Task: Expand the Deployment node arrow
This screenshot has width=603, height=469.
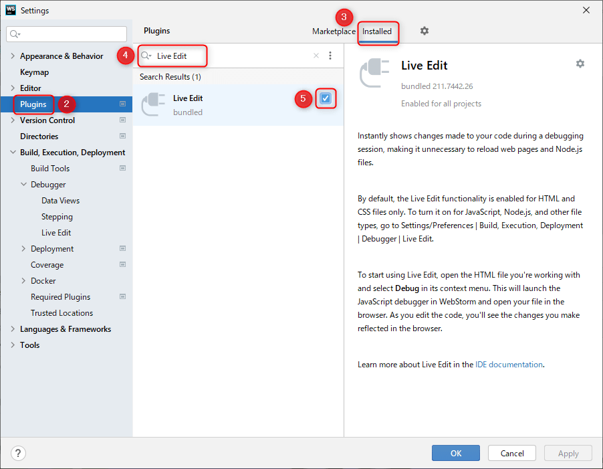Action: pyautogui.click(x=23, y=248)
